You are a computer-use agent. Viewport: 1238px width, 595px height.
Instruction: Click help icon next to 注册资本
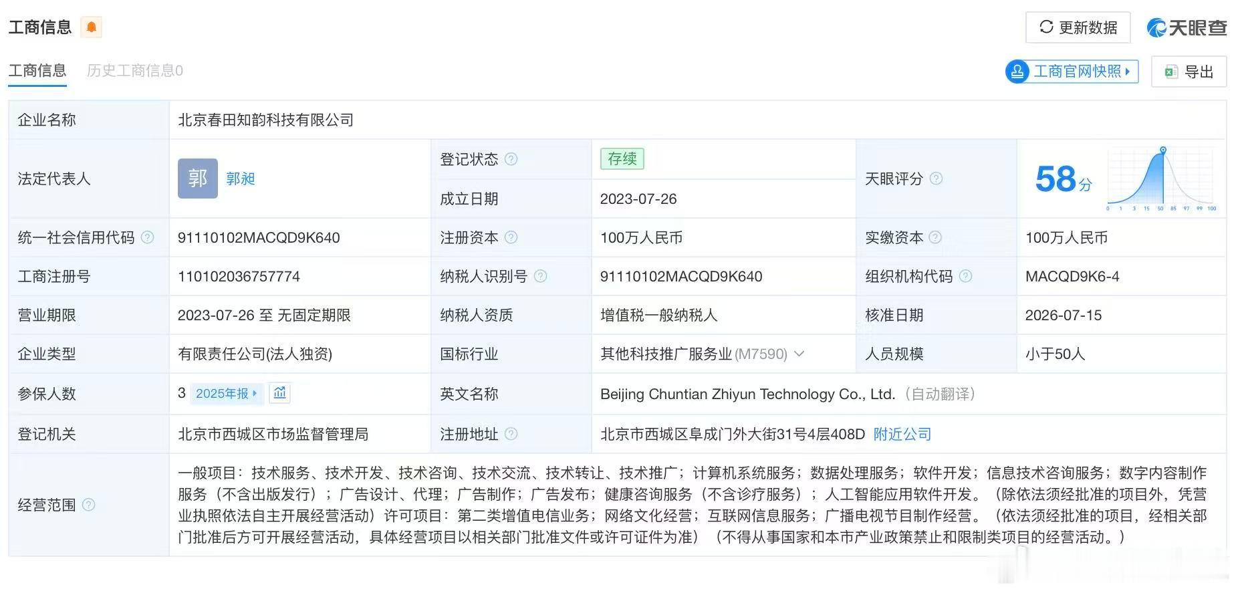511,237
